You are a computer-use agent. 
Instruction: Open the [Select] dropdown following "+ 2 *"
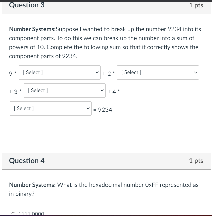click(x=158, y=72)
